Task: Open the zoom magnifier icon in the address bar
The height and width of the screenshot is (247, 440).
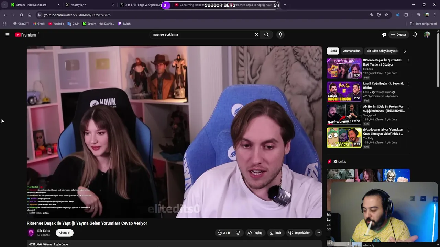Action: [371, 15]
